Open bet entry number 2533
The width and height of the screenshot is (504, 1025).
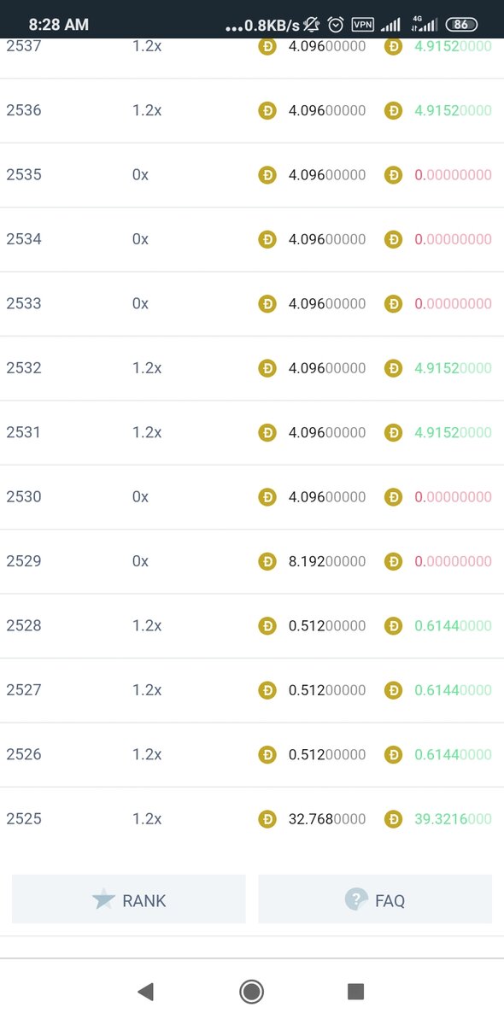[252, 303]
